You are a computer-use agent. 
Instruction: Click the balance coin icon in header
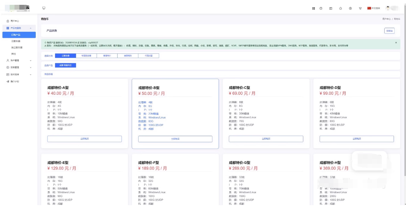pos(350,8)
